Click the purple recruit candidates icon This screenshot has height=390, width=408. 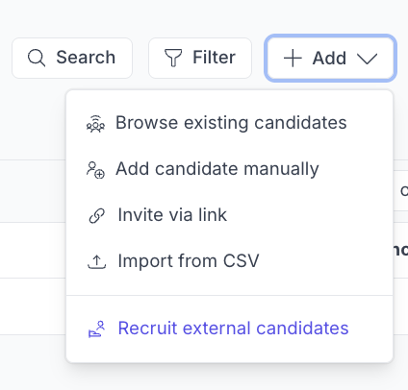96,329
